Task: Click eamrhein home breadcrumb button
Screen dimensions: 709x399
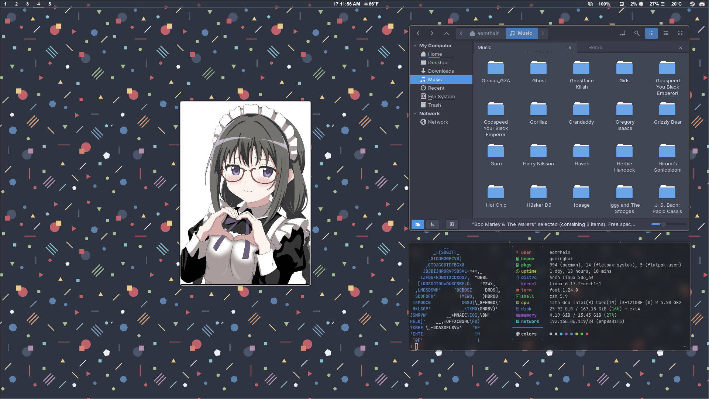Action: pos(485,33)
